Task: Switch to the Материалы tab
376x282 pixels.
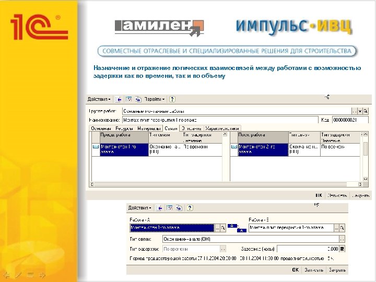Action: [149, 128]
